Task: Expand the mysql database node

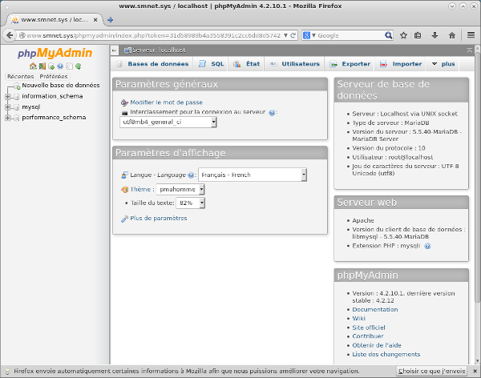Action: [8, 107]
